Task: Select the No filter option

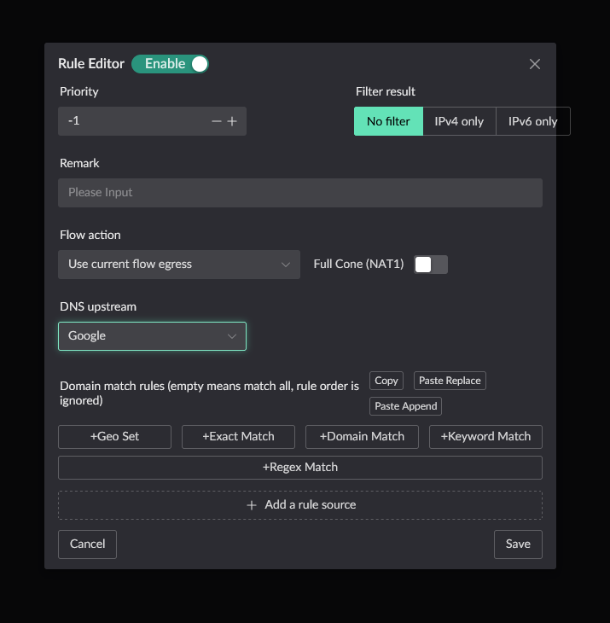Action: pos(388,121)
